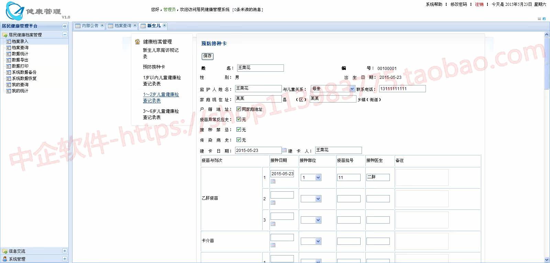The image size is (550, 263).
Task: Close the 档案查询 tab
Action: tap(135, 25)
